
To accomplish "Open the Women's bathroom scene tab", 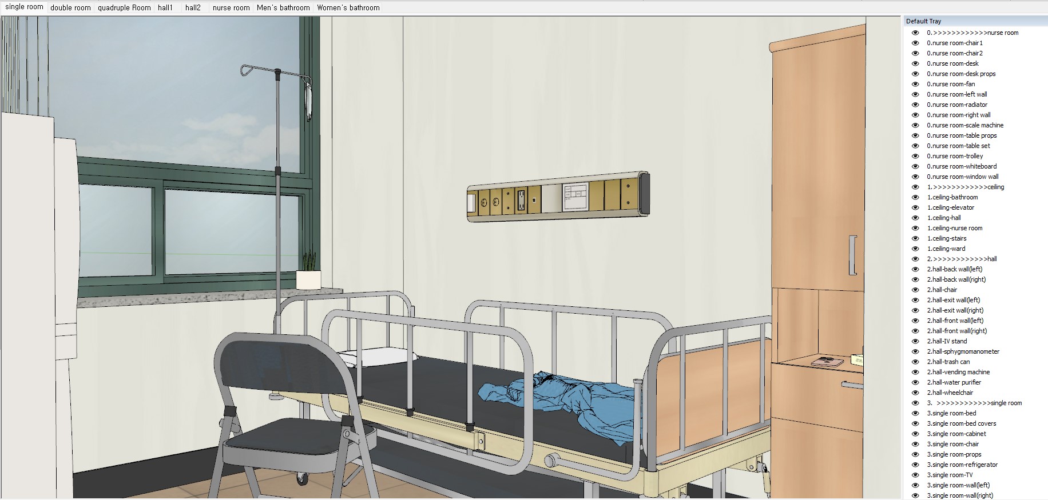I will (x=348, y=8).
